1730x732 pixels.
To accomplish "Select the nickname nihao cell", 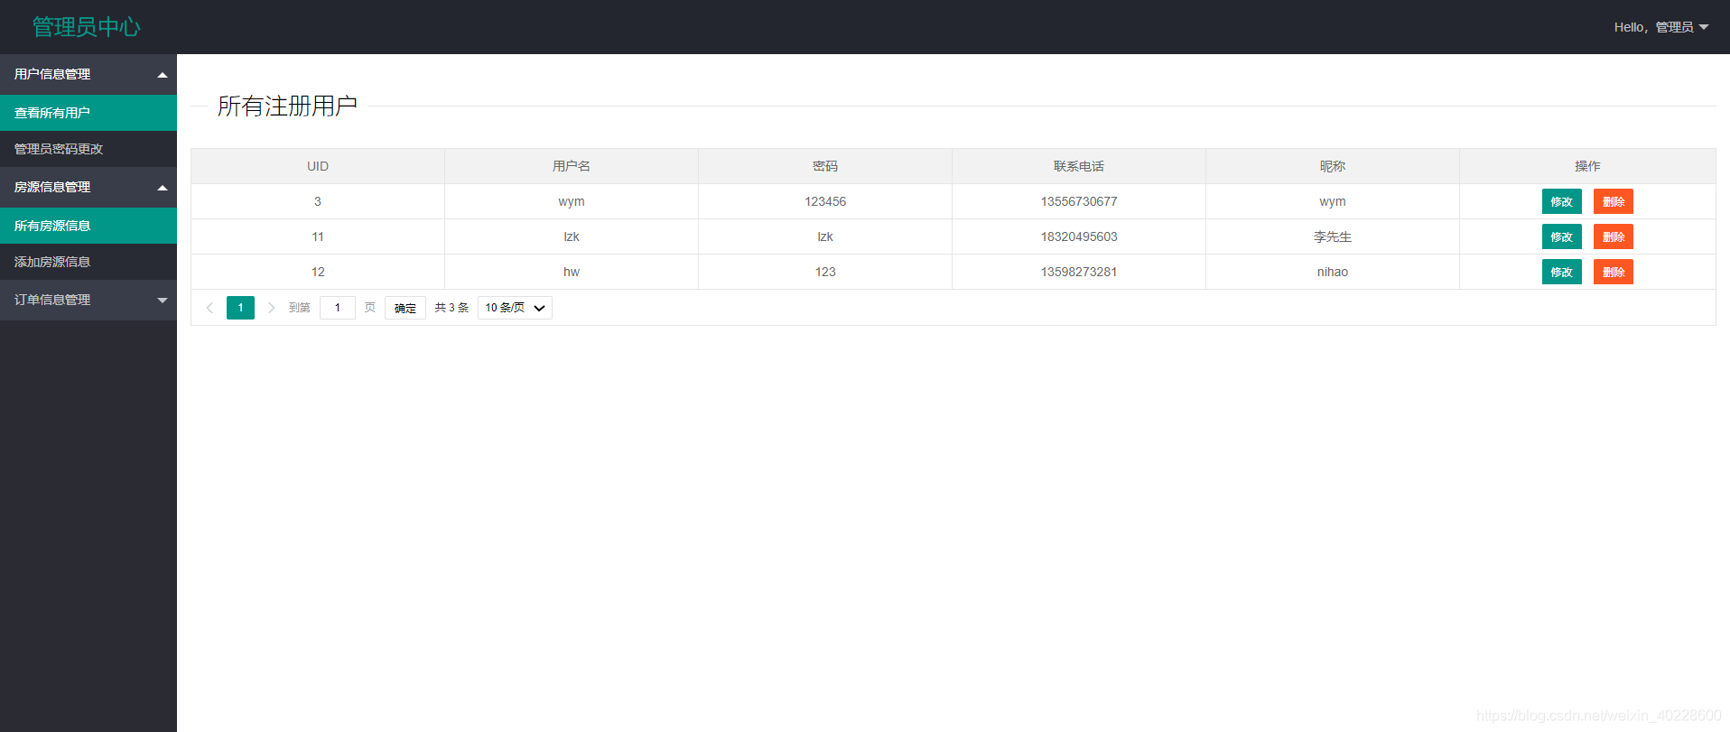I will (x=1333, y=272).
